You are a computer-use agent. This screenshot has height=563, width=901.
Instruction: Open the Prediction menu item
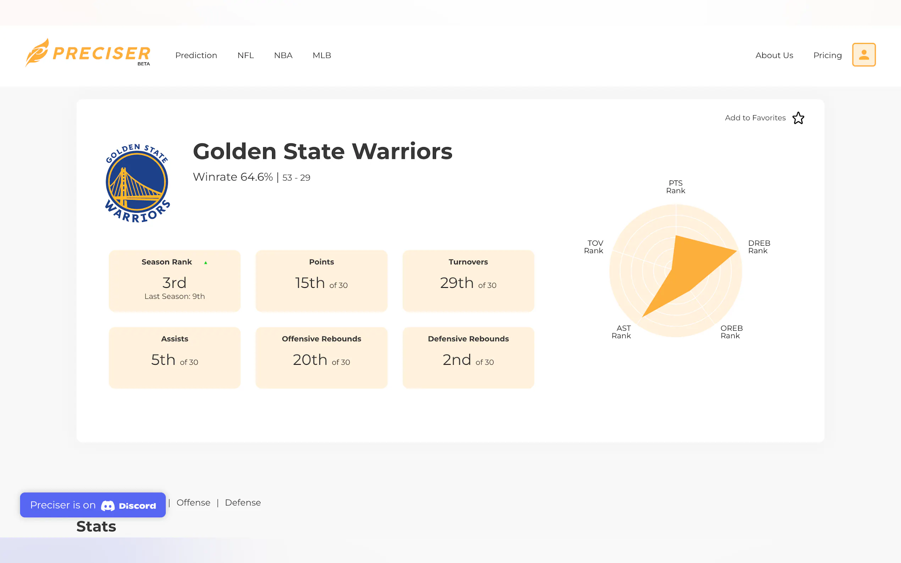[x=196, y=55]
